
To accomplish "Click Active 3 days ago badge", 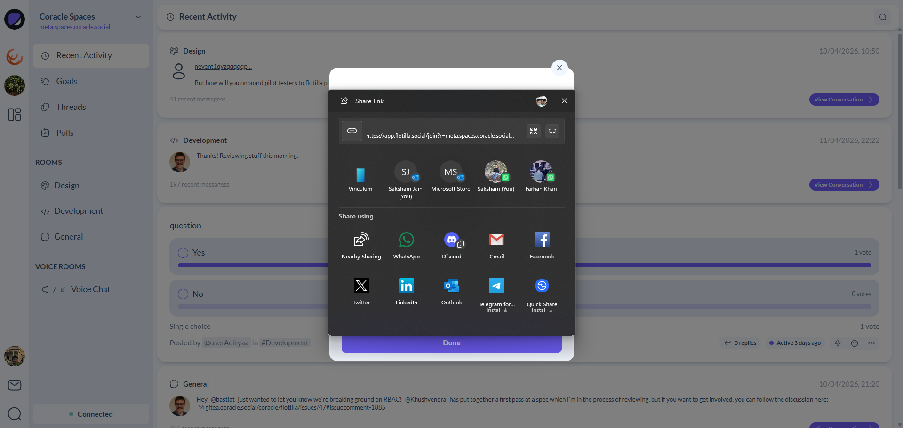I will (794, 343).
